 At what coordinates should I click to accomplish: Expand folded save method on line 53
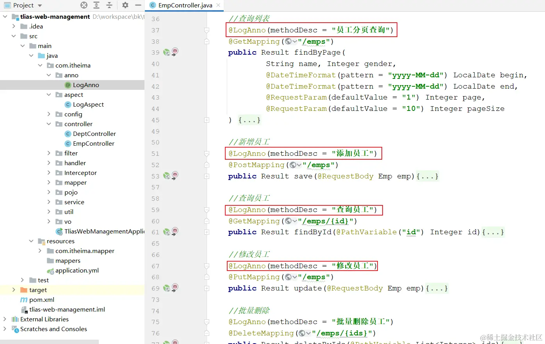(207, 176)
